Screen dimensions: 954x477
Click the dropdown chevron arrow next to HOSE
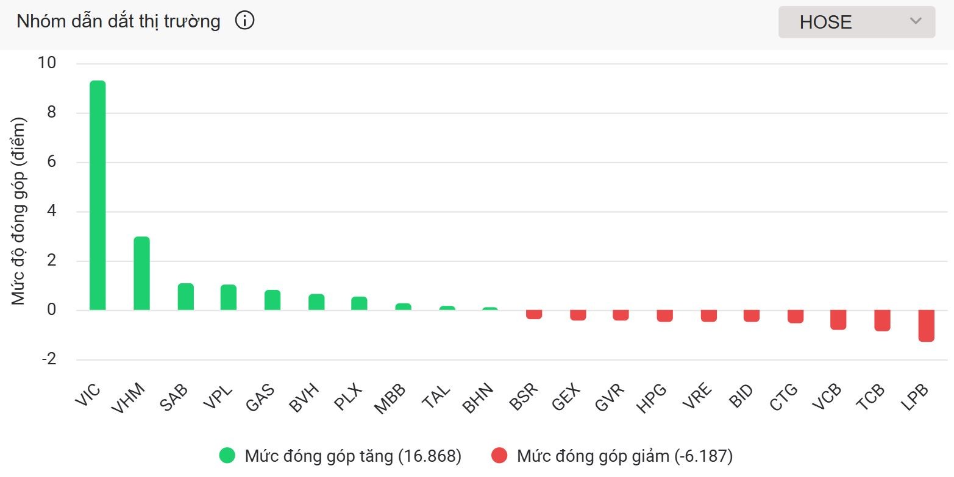click(915, 21)
